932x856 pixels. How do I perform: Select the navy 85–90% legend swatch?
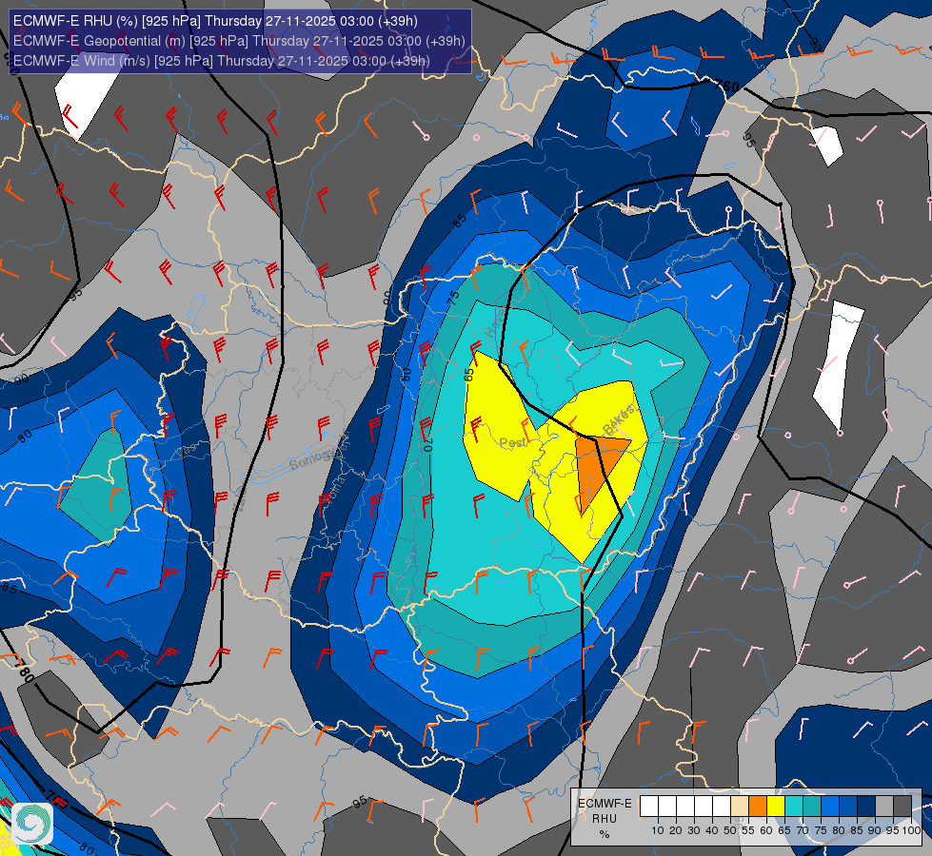pos(866,807)
